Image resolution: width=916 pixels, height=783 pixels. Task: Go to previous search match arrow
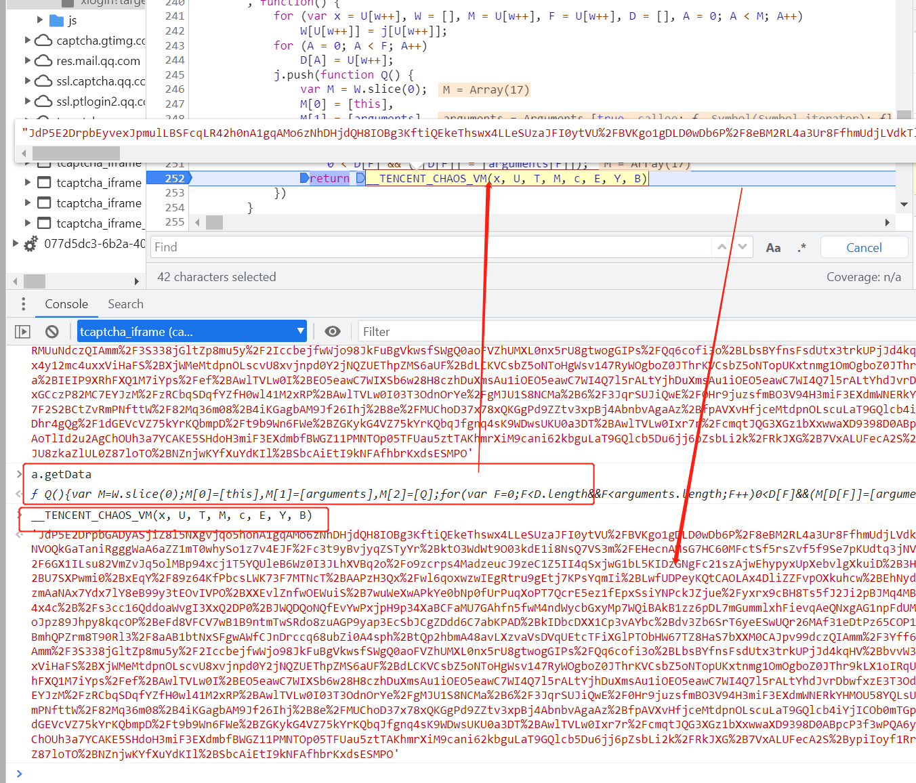tap(722, 247)
